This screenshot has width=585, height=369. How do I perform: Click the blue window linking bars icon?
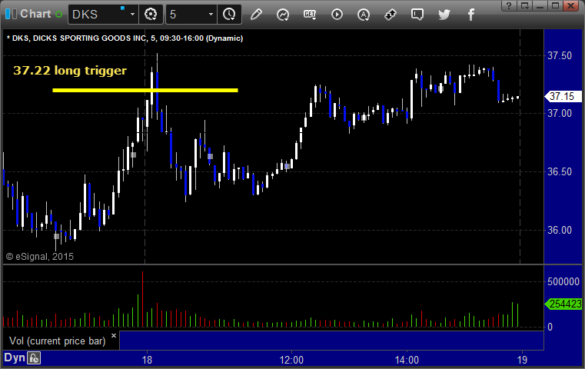tap(12, 14)
